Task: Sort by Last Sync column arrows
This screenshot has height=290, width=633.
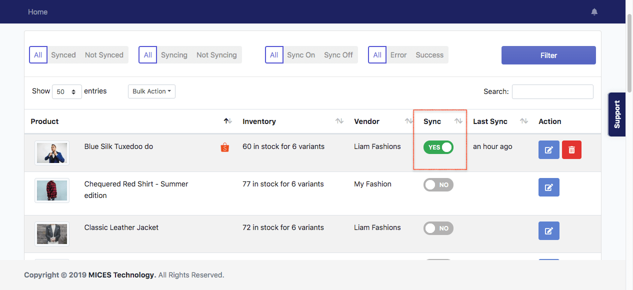Action: click(523, 121)
